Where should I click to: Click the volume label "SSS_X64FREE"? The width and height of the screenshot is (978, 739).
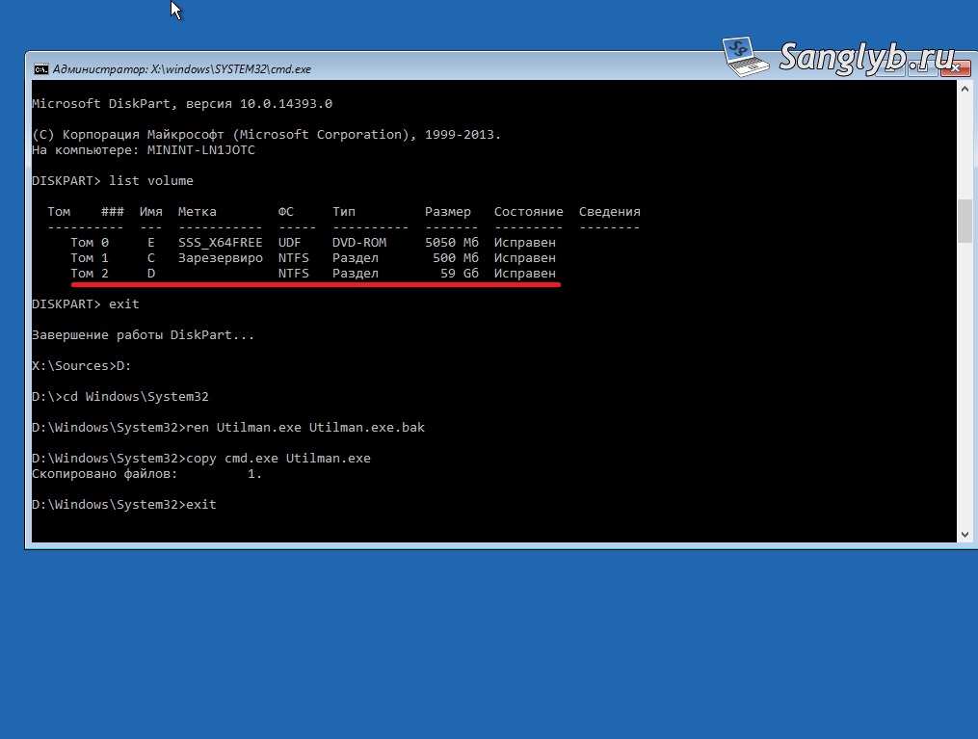point(221,243)
